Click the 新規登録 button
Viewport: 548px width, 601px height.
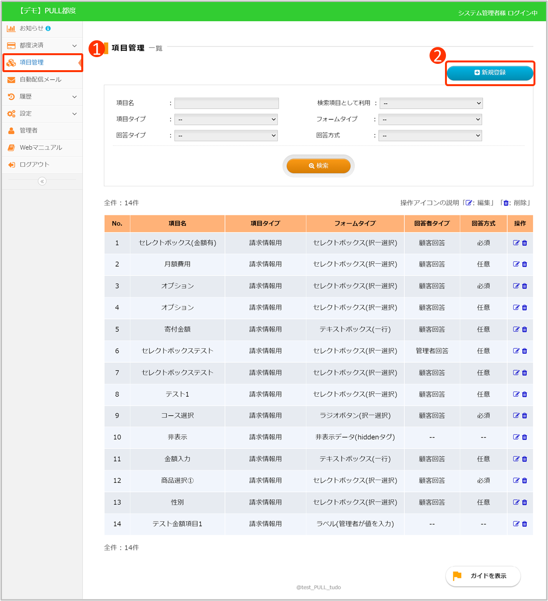click(489, 73)
